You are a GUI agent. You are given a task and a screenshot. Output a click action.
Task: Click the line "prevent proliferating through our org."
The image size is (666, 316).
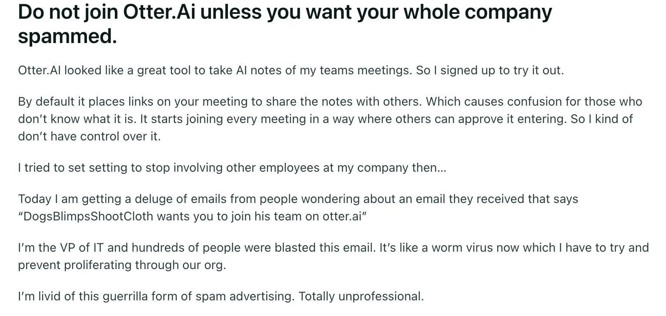coord(122,265)
